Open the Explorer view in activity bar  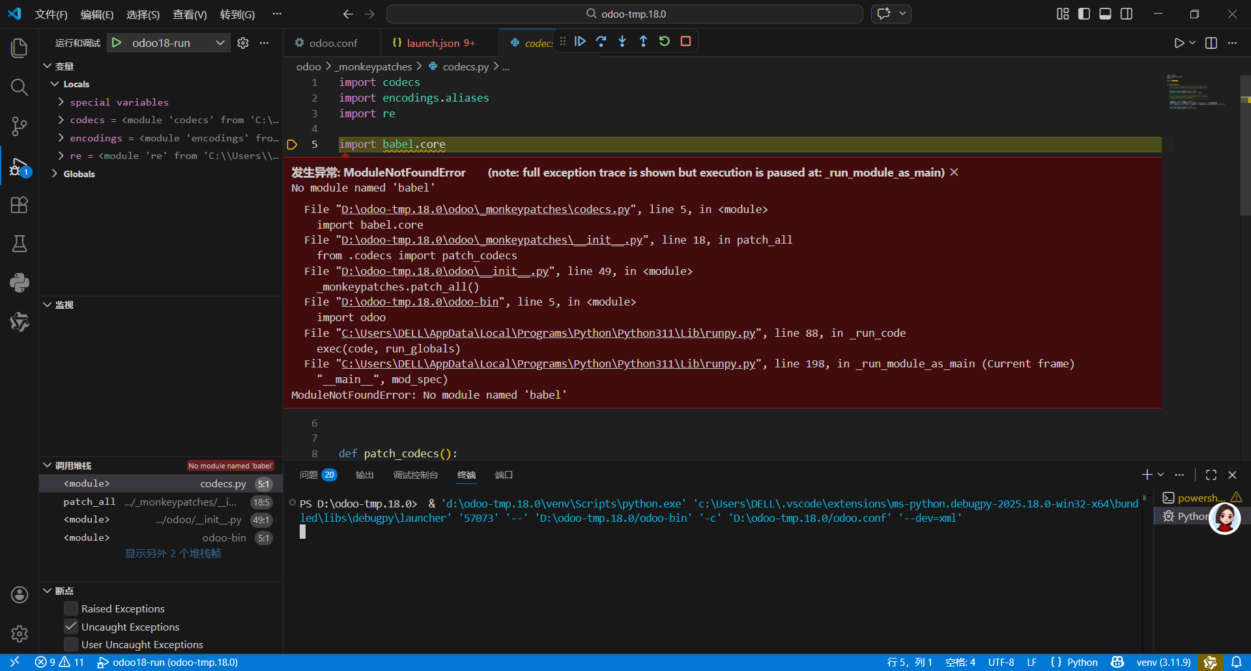click(x=20, y=48)
